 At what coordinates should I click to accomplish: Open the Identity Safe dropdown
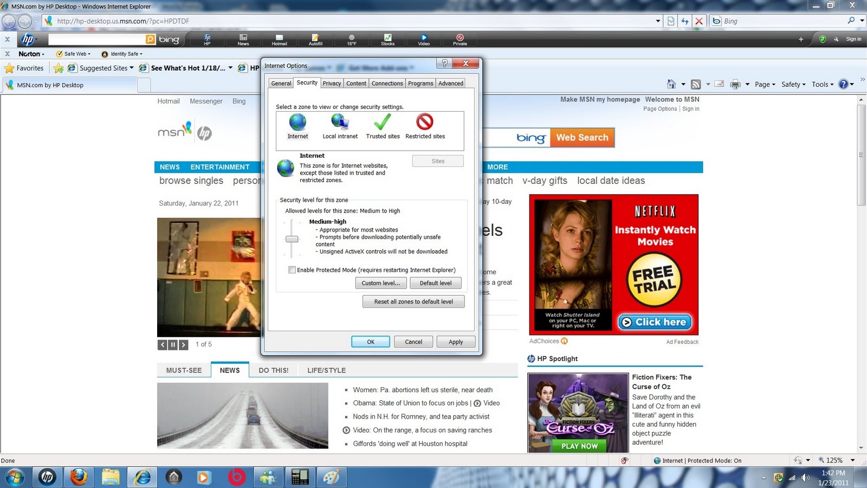pos(122,54)
